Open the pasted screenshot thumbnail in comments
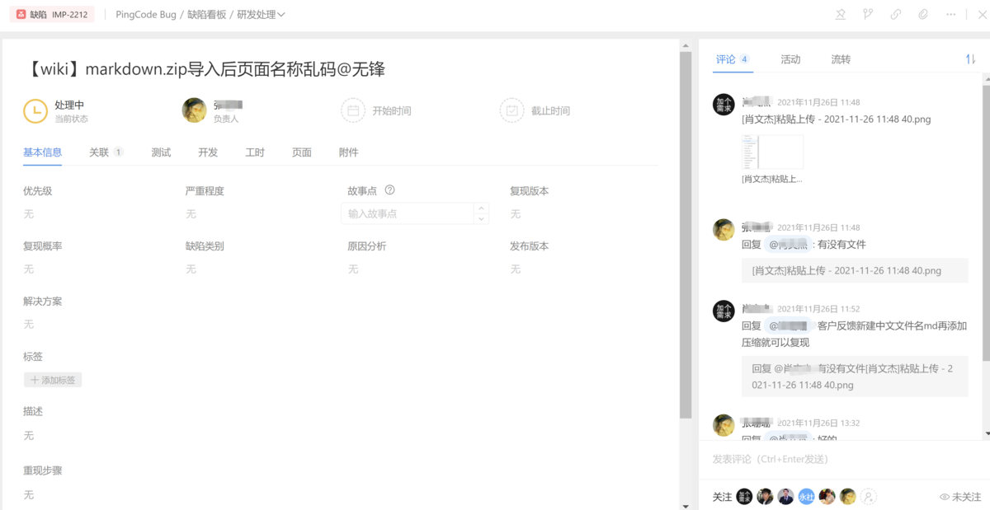This screenshot has width=990, height=510. click(x=772, y=152)
